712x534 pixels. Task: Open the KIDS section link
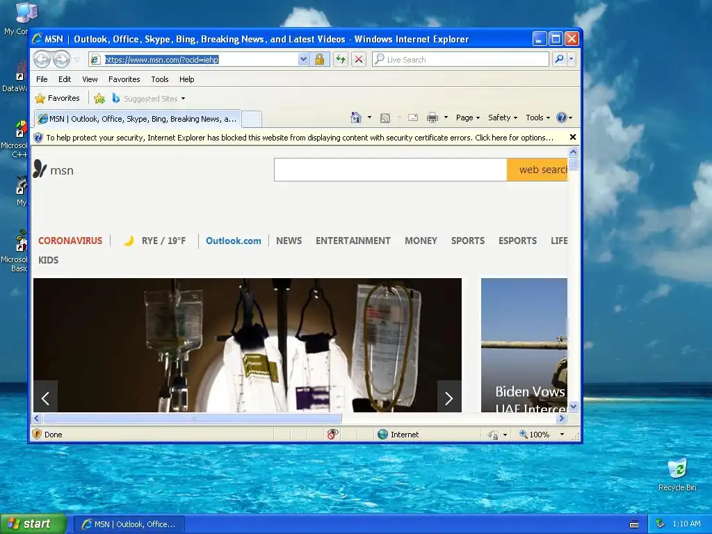48,260
